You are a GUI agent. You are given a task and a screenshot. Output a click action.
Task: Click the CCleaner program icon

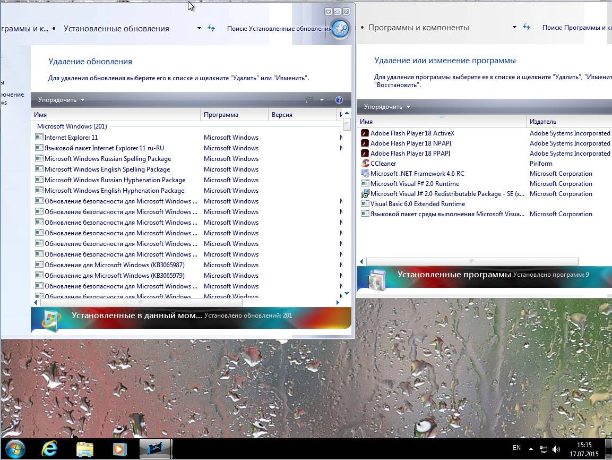pyautogui.click(x=365, y=163)
